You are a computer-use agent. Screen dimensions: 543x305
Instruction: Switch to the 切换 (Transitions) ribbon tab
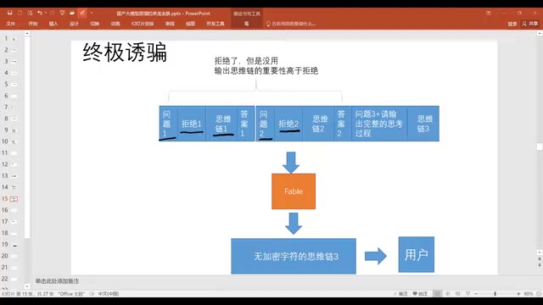click(x=94, y=24)
